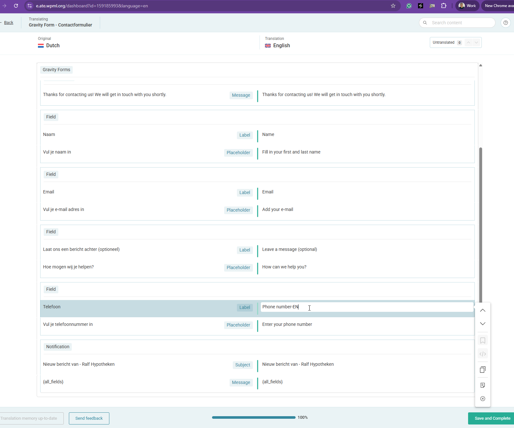Jump to next untranslated segment arrow
Image resolution: width=514 pixels, height=428 pixels.
click(476, 42)
